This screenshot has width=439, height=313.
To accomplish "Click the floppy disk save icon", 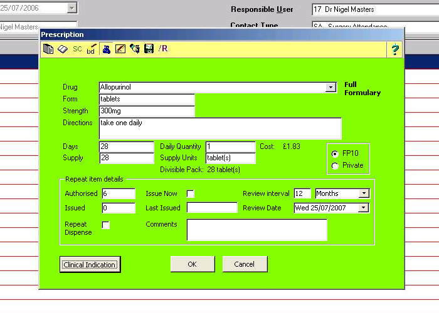I will pos(149,49).
